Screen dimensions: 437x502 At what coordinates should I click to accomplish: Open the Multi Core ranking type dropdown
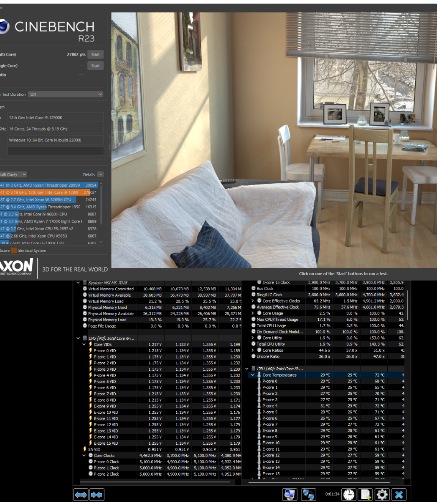pyautogui.click(x=13, y=174)
